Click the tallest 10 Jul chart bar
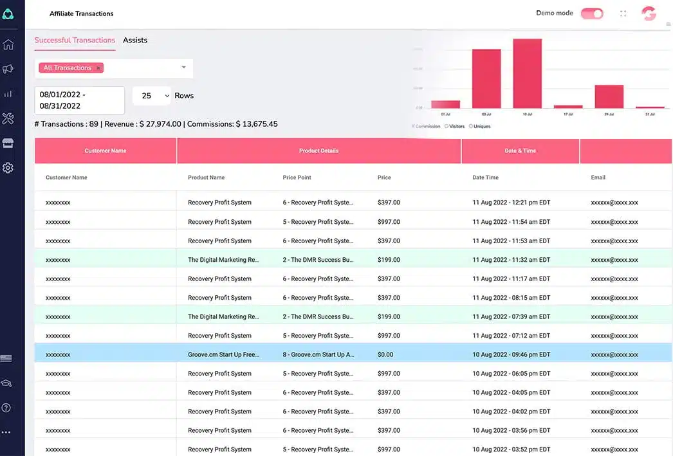This screenshot has width=673, height=456. tap(527, 73)
